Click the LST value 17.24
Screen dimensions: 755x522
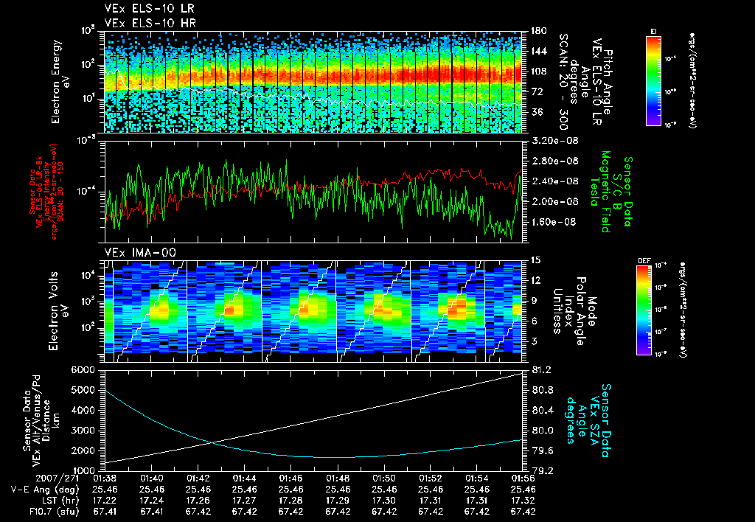[x=152, y=501]
